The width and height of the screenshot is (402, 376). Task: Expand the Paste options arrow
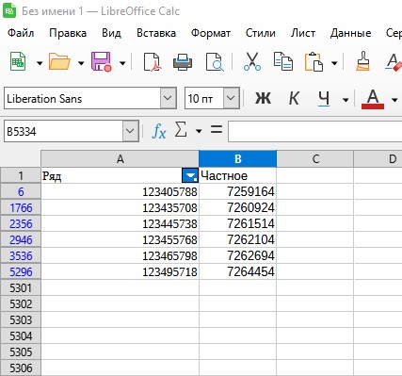334,63
